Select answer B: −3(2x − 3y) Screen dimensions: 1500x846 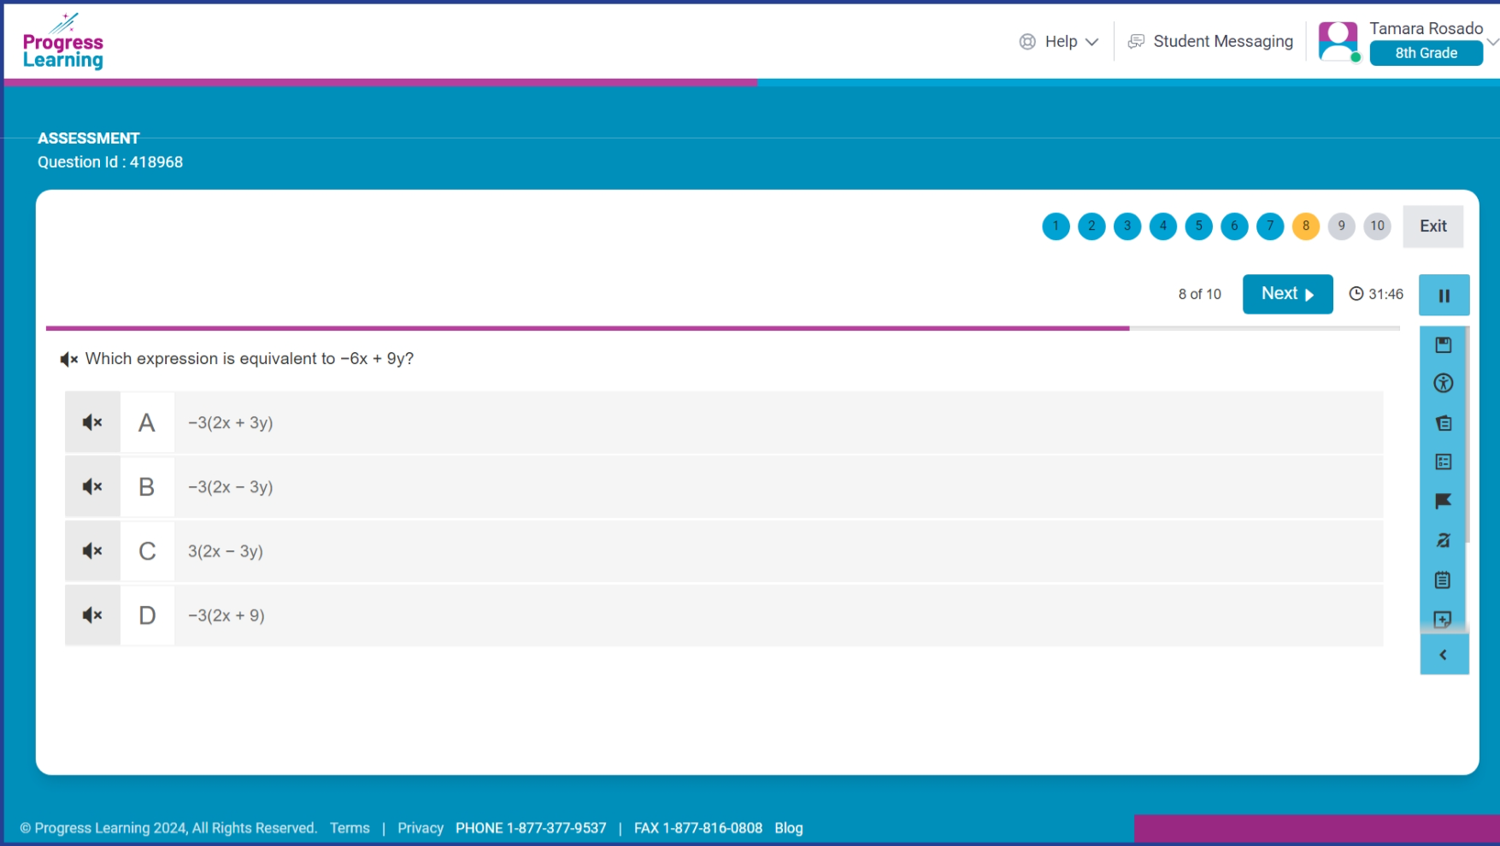click(x=724, y=486)
